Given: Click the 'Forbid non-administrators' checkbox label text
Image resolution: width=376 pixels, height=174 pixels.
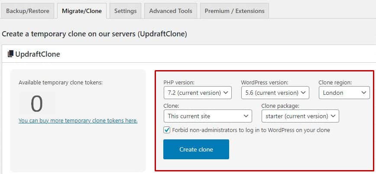Looking at the screenshot, I should pos(251,130).
